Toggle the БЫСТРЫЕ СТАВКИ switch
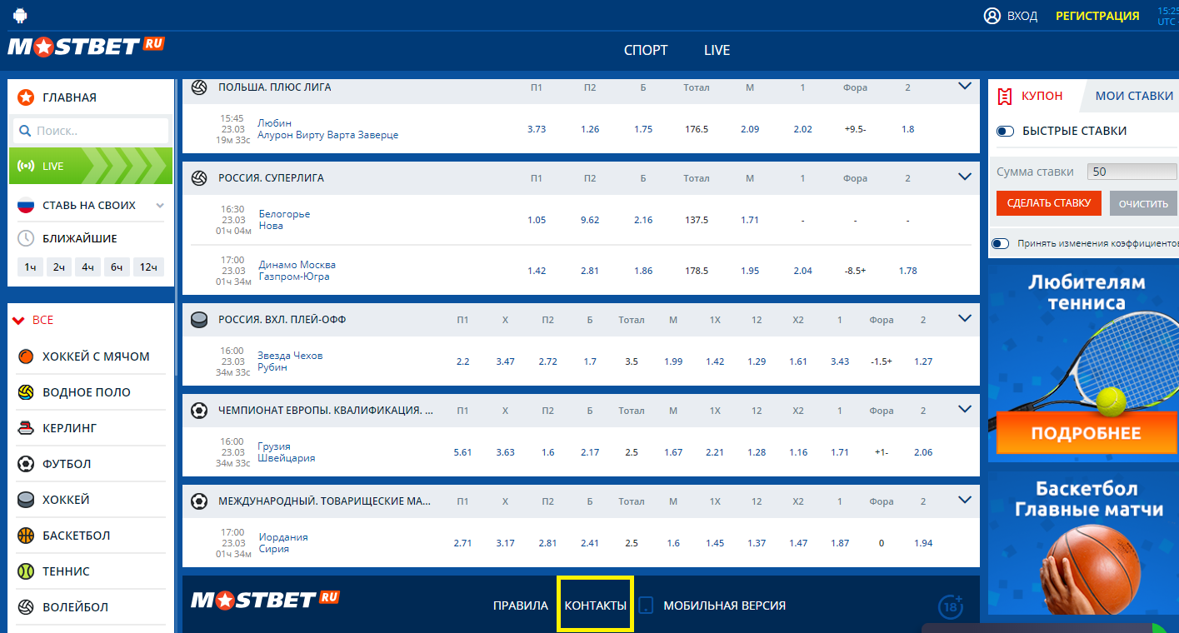 tap(1005, 131)
